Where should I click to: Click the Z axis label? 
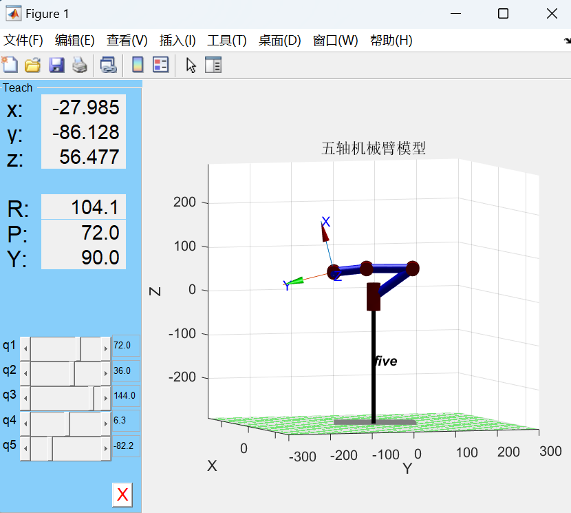point(155,291)
